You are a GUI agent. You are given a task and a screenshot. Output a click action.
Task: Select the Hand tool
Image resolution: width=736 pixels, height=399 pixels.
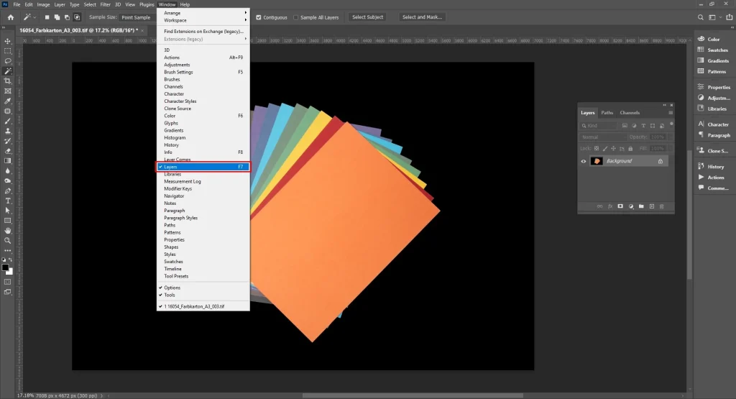[x=8, y=231]
